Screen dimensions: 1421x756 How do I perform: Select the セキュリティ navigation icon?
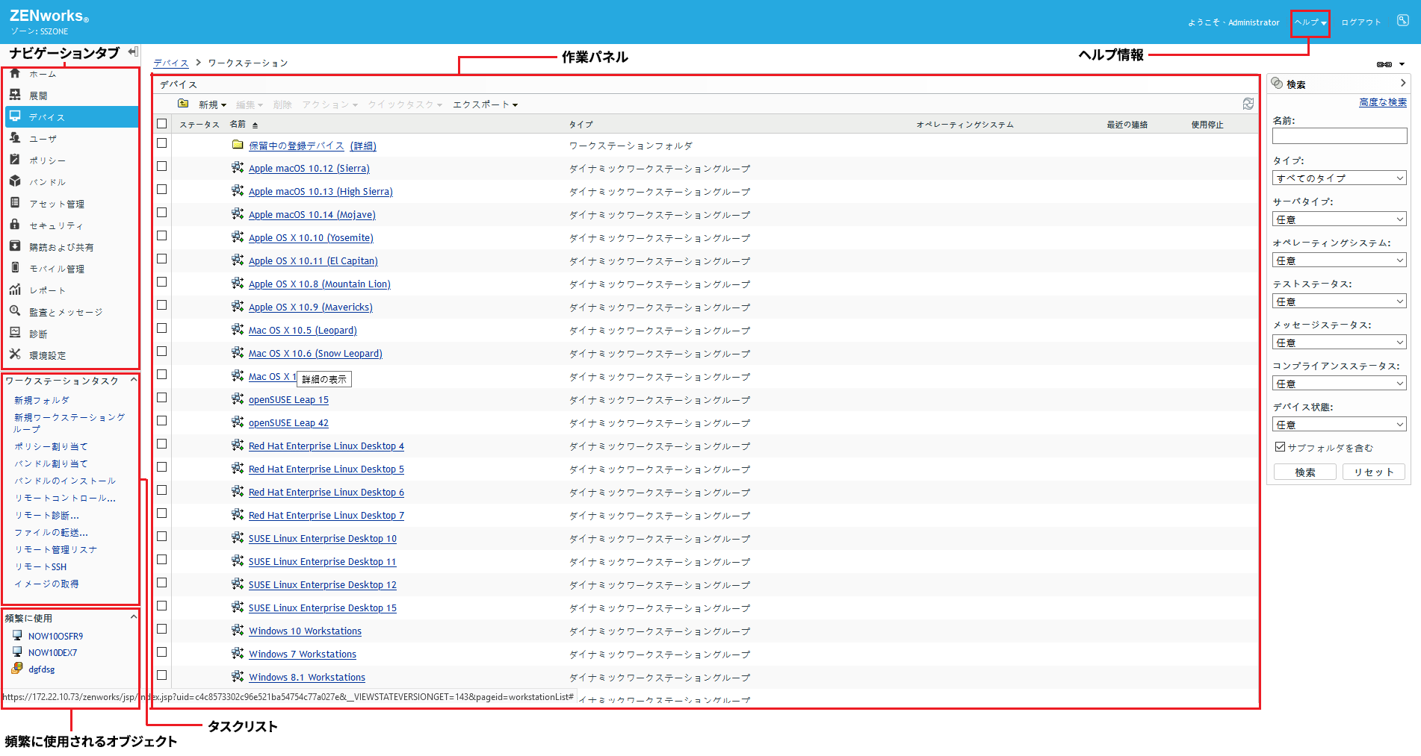[x=15, y=225]
